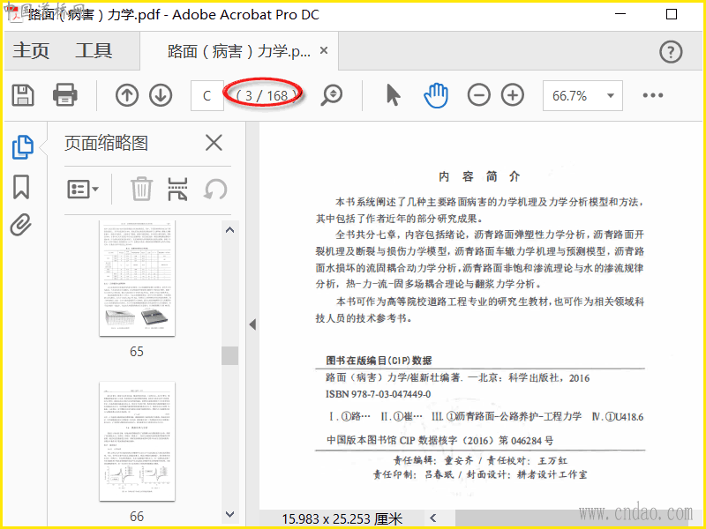Click the ISBN 978-7-03-047449-0 line
706x529 pixels.
pos(379,394)
